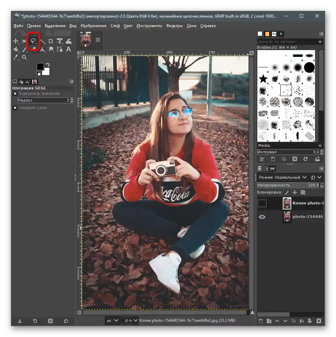The height and width of the screenshot is (337, 336).
Task: Click the background color white swatch
Action: coord(46,72)
